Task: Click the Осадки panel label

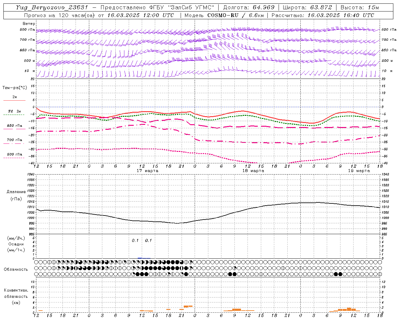Action: (16, 244)
